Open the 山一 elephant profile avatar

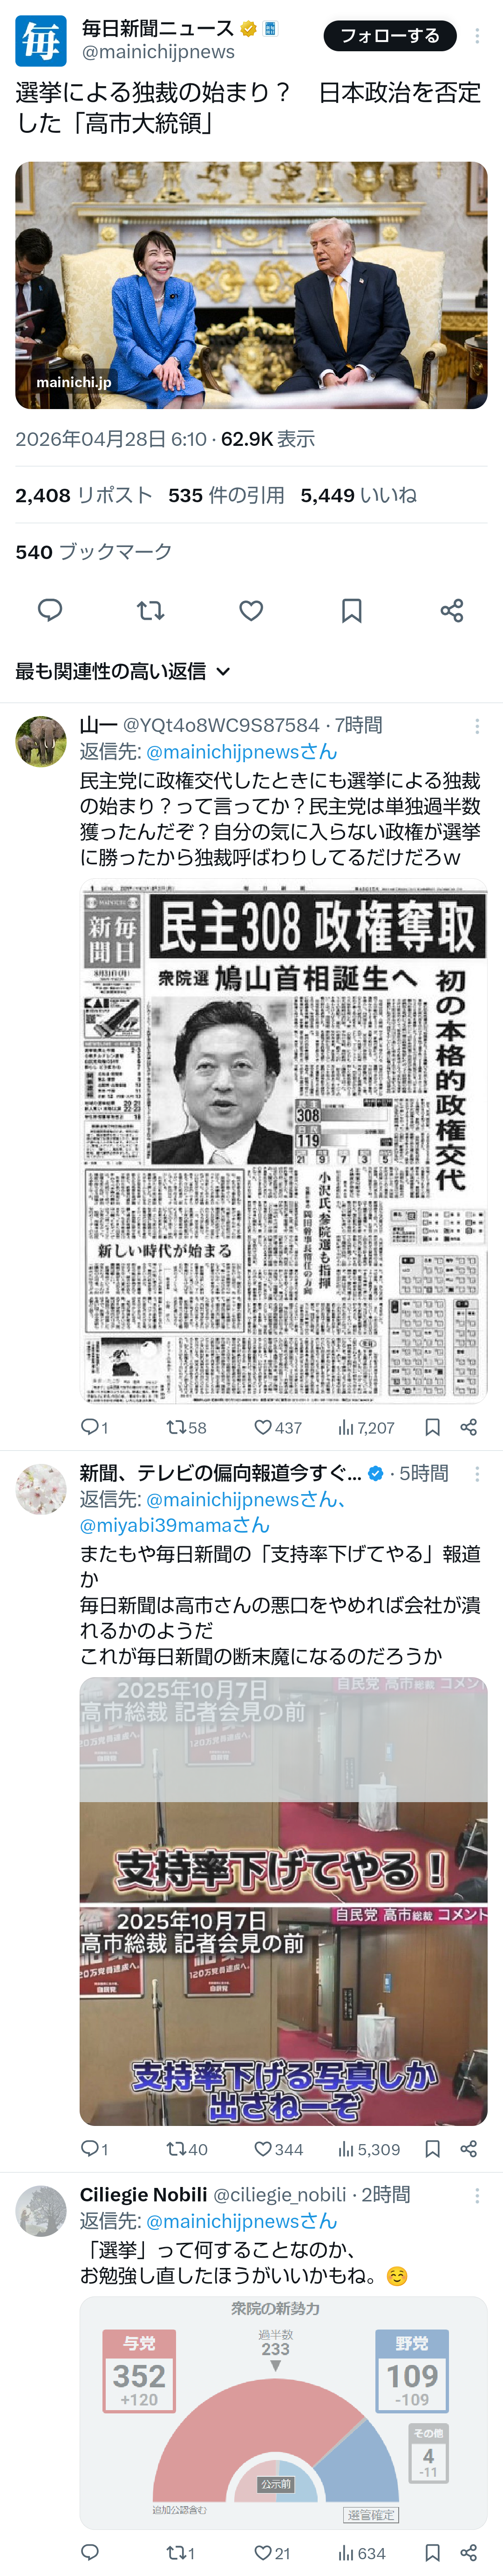(41, 741)
